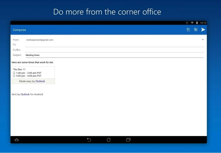
Task: Click the attach calendar availability icon
Action: (x=196, y=30)
